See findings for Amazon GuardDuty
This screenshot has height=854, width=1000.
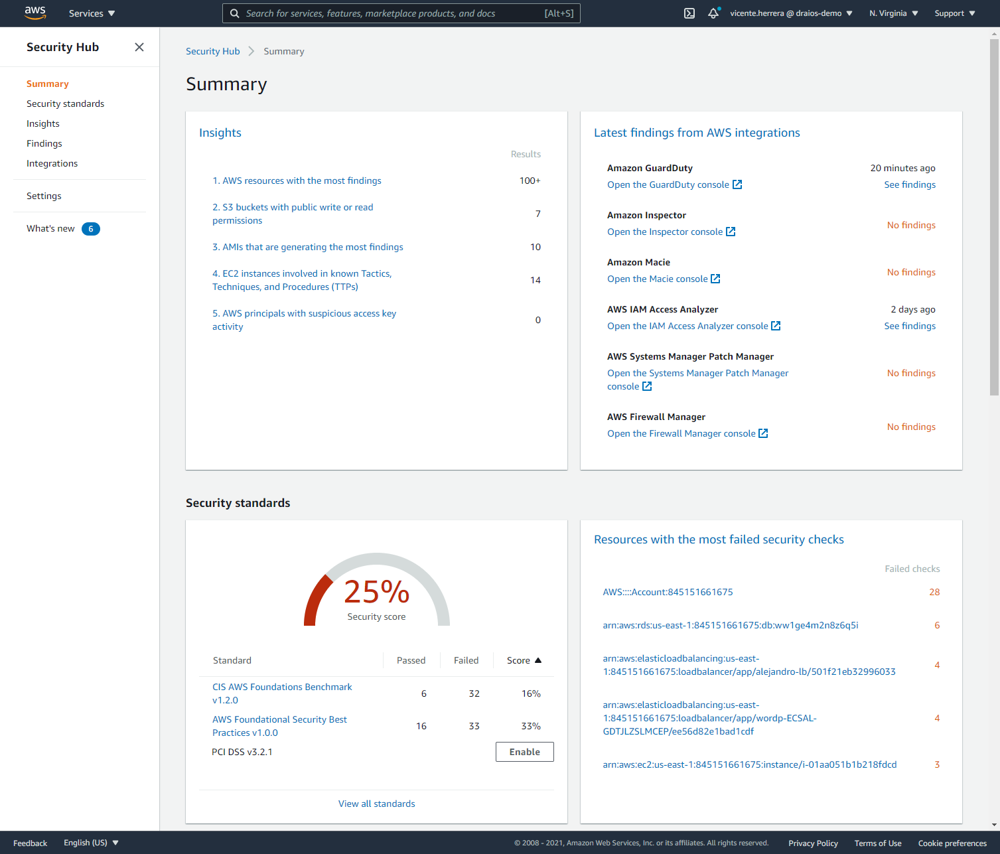(x=910, y=184)
